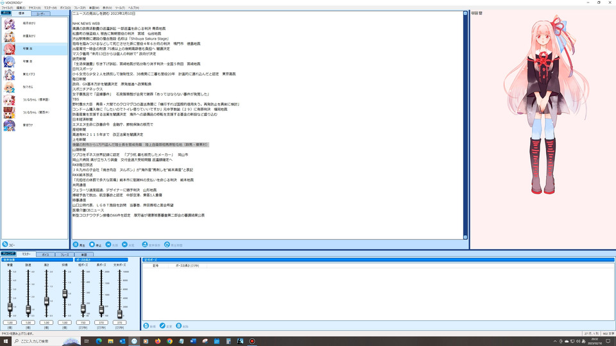Viewport: 616px width, 346px height.
Task: Open Chrome from taskbar
Action: pyautogui.click(x=169, y=342)
